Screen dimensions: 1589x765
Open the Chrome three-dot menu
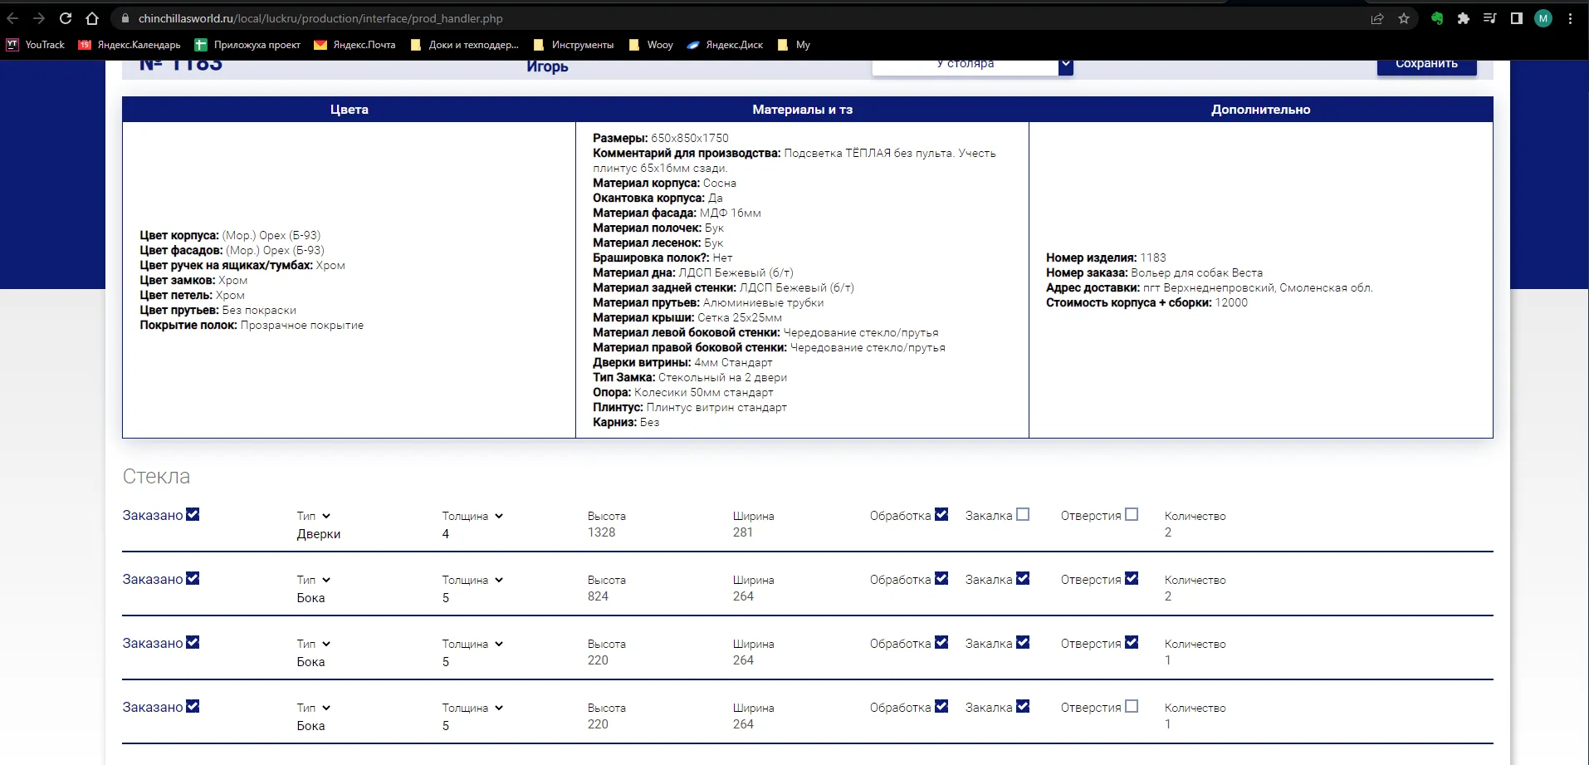click(1570, 18)
